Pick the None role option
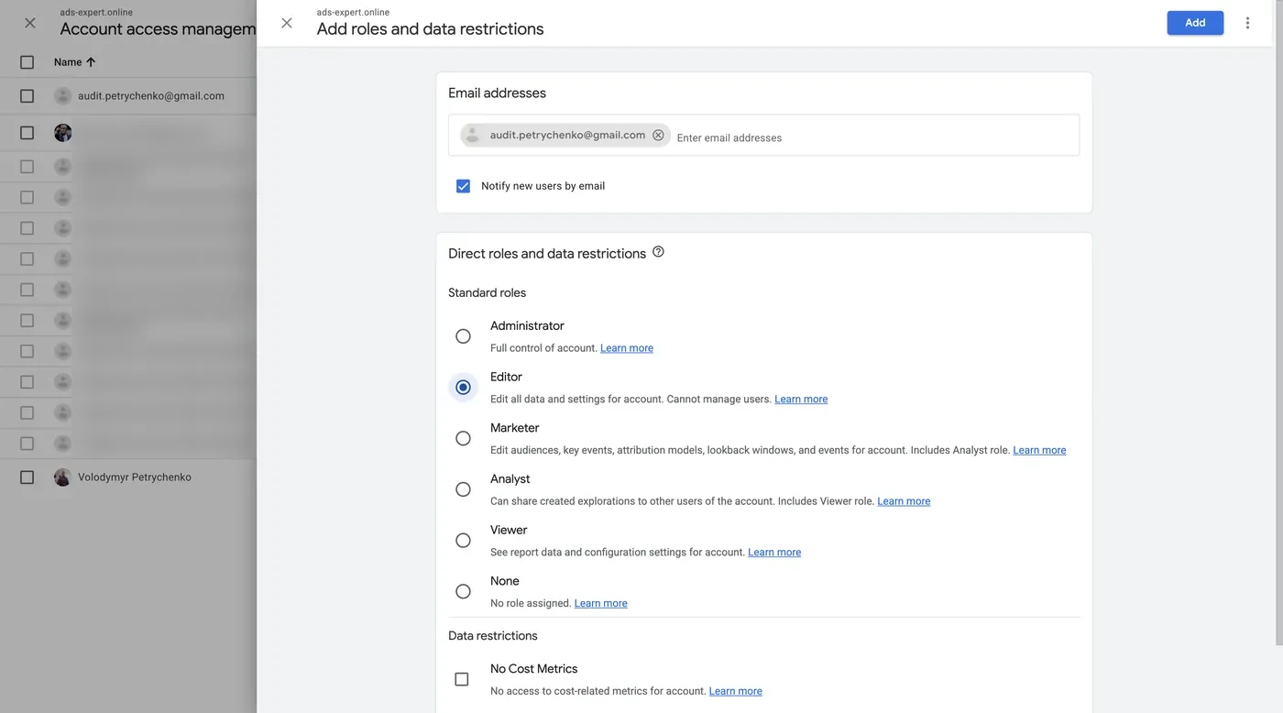This screenshot has width=1283, height=713. coord(463,591)
